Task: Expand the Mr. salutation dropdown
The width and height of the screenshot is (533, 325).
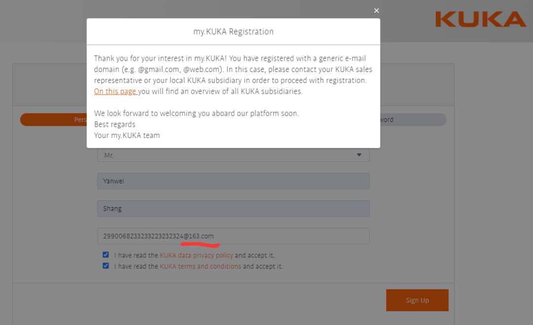Action: 233,155
